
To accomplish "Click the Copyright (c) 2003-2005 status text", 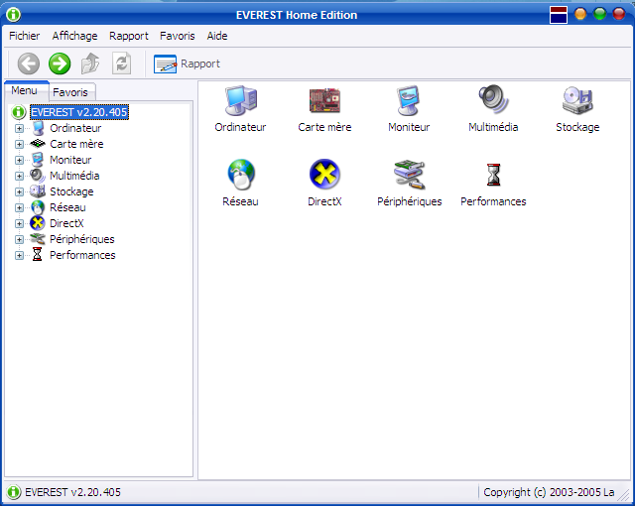I will coord(549,492).
